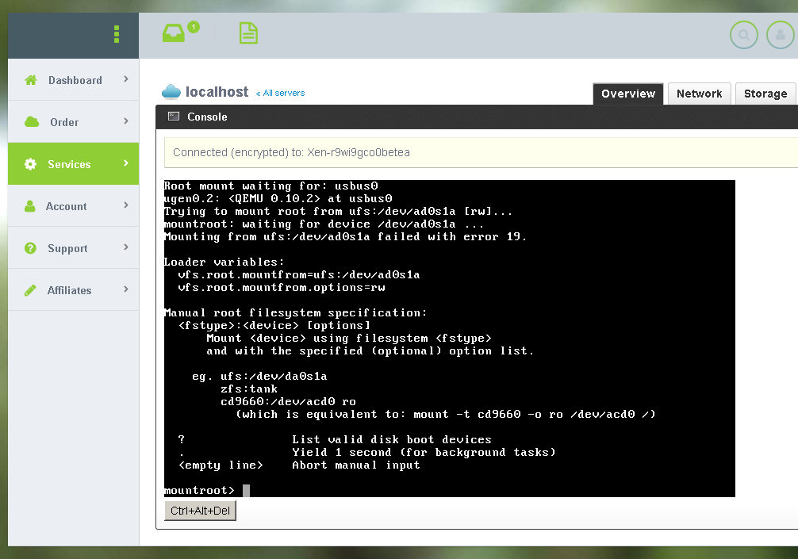Expand the Dashboard menu chevron
This screenshot has width=798, height=559.
pos(125,79)
